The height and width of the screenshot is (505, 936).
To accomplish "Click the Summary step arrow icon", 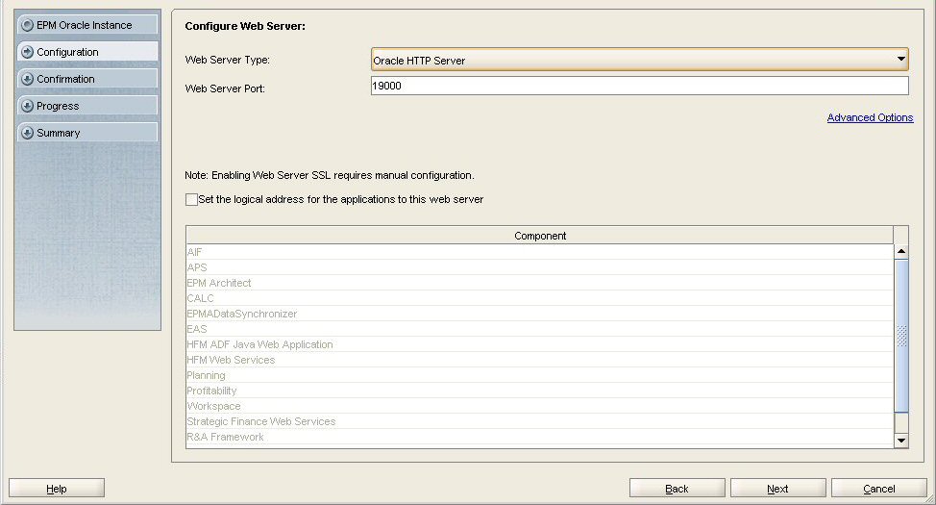I will (x=28, y=133).
